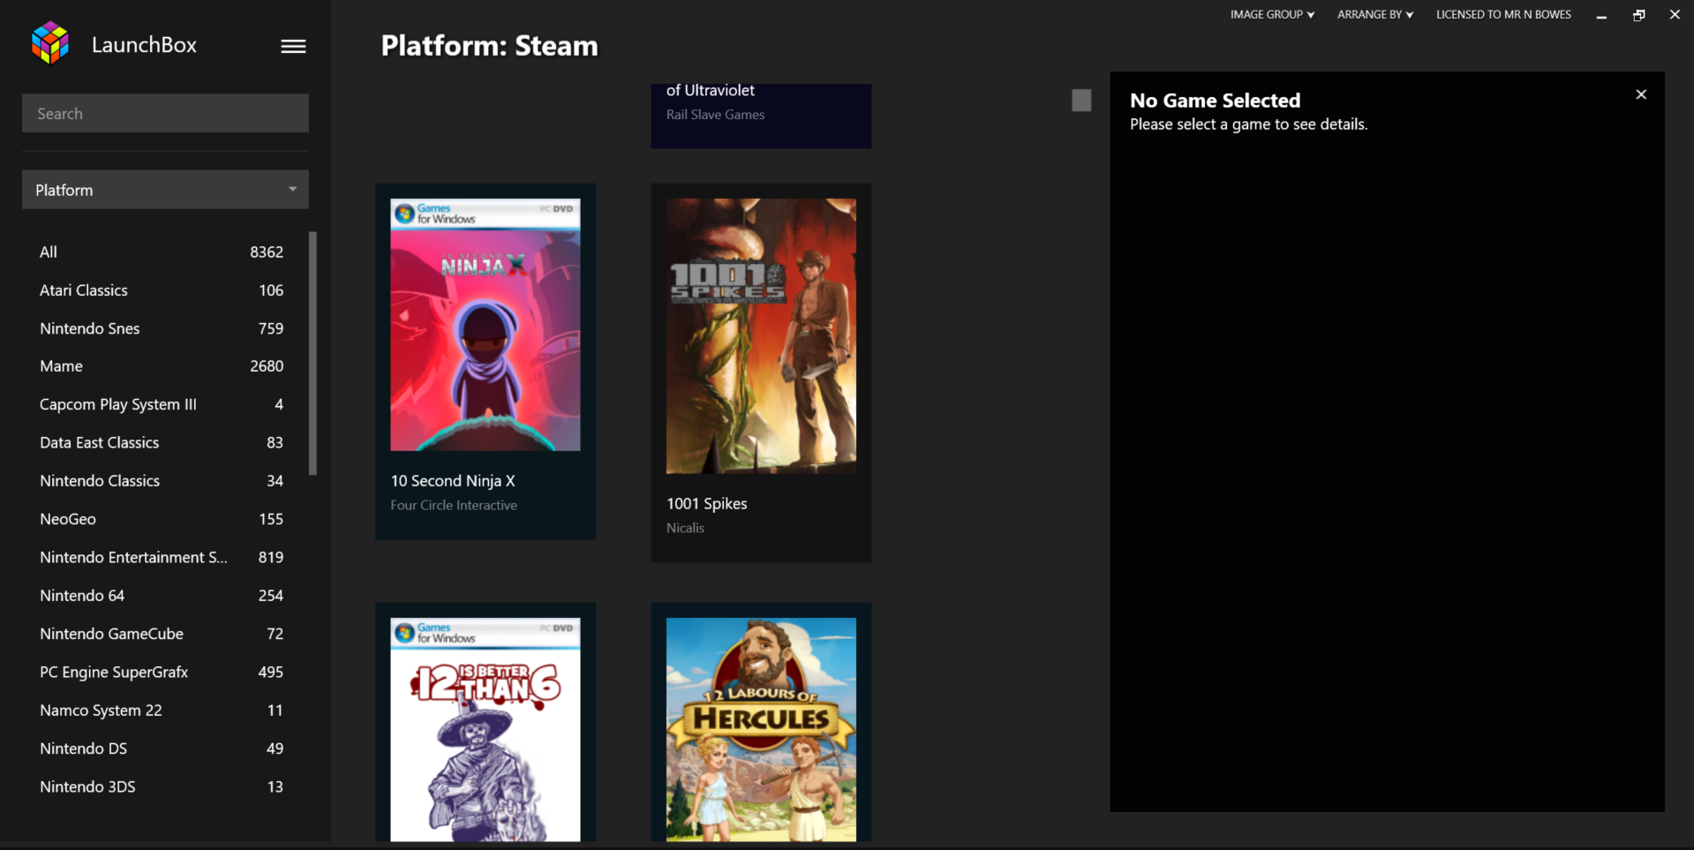1694x850 pixels.
Task: Select the Mame platform
Action: [162, 366]
